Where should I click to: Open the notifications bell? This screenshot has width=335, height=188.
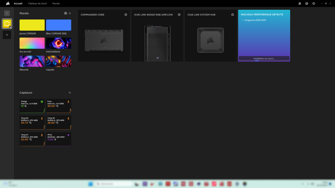coord(300,3)
